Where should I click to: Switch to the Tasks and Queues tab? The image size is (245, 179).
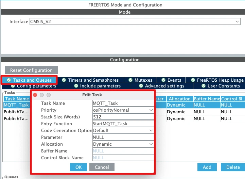tap(29, 80)
